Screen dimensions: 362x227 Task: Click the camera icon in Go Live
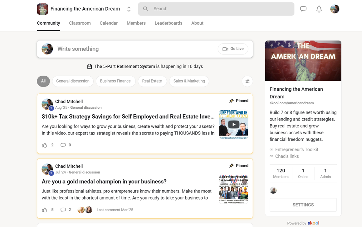click(225, 49)
